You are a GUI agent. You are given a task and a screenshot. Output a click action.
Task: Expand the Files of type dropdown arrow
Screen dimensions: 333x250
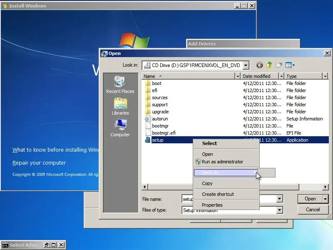click(279, 210)
